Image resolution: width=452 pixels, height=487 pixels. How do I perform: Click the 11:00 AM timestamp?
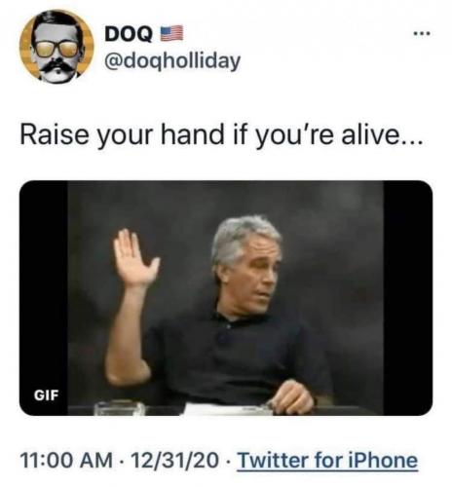[66, 461]
